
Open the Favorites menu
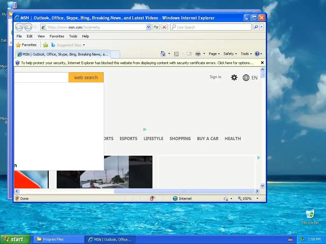[x=57, y=36]
